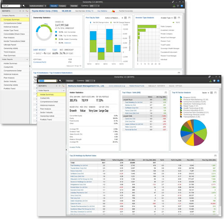
Task: Open Softbank Corp Ord in Largest Buys
Action: coord(132,108)
